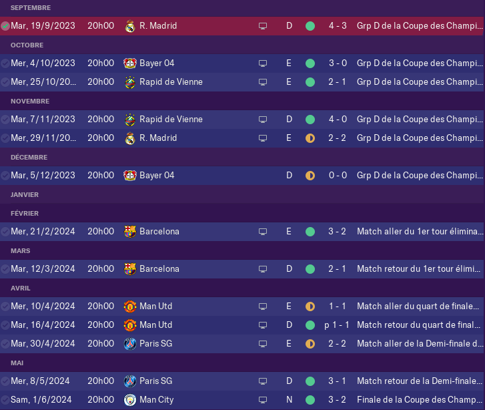Screen dimensions: 485x410
Task: Click the TV monitor icon for the 12/3/2024 match
Action: tap(263, 269)
